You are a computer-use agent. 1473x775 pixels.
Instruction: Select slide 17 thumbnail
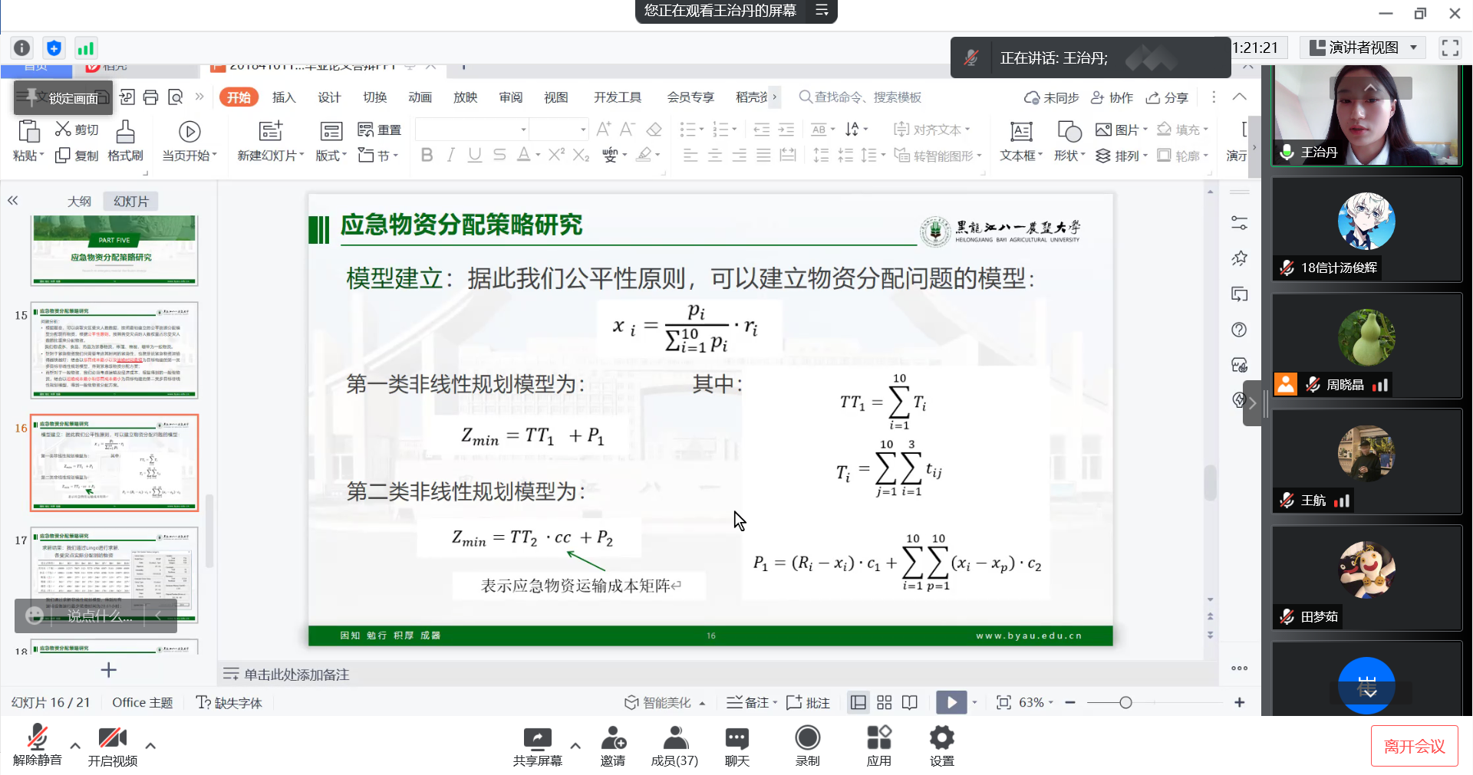pyautogui.click(x=114, y=575)
